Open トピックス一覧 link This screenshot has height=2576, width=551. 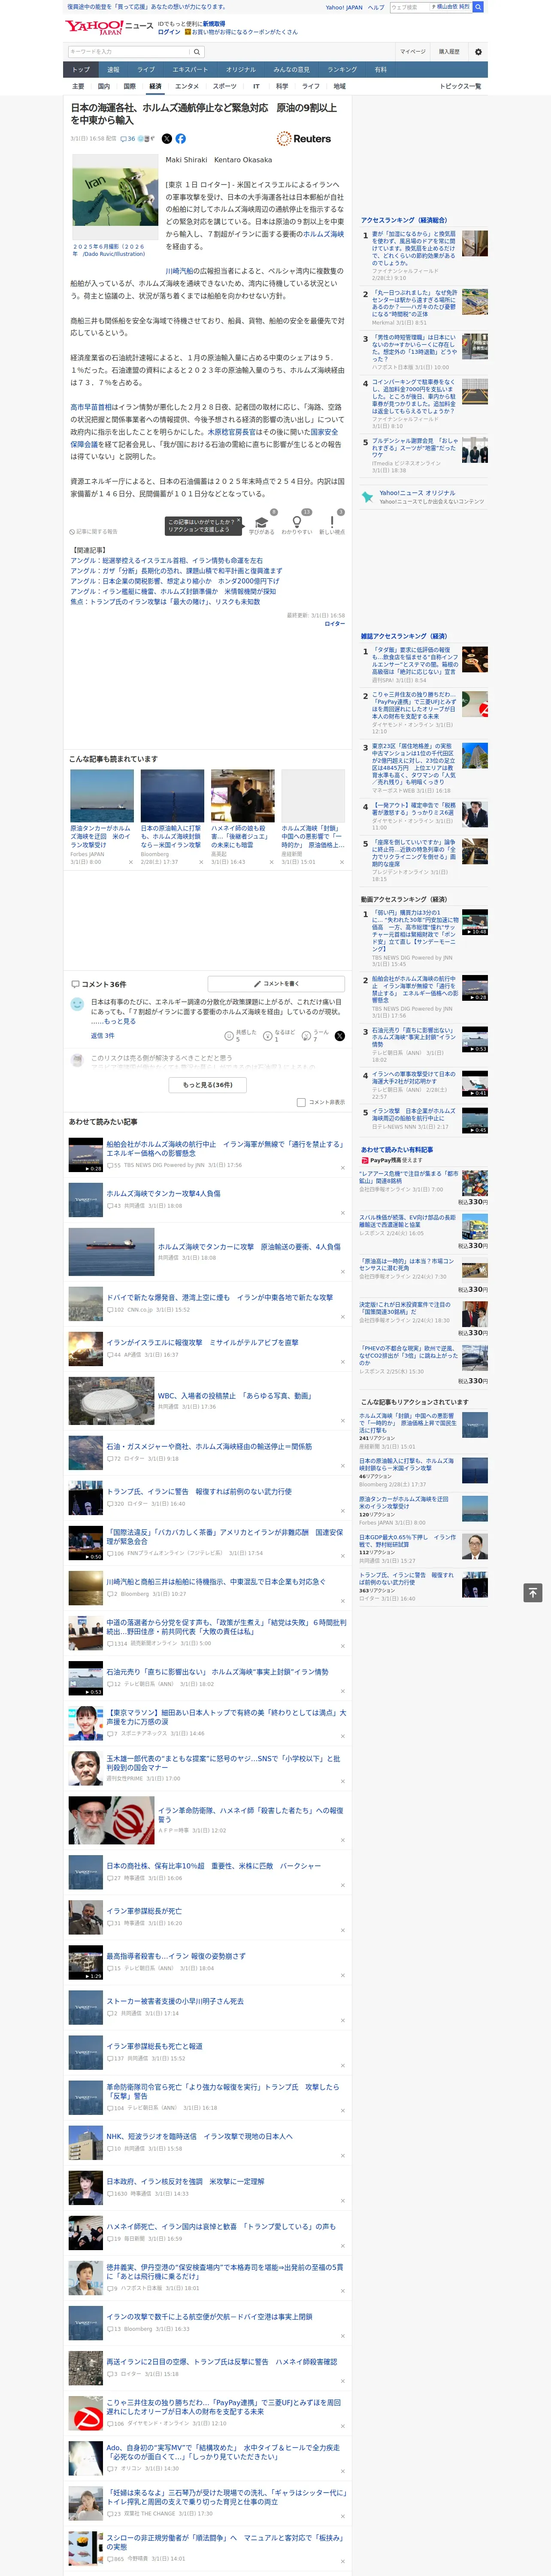[x=460, y=86]
